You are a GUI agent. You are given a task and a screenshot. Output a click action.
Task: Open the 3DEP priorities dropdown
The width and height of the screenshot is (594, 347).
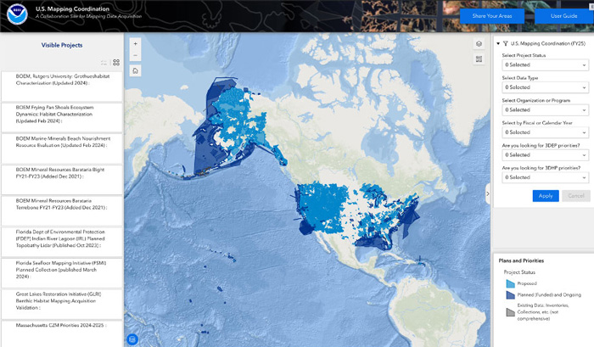click(x=545, y=155)
